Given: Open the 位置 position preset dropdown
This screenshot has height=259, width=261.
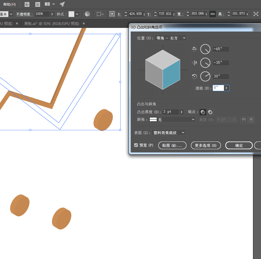Looking at the screenshot, I should coord(171,38).
